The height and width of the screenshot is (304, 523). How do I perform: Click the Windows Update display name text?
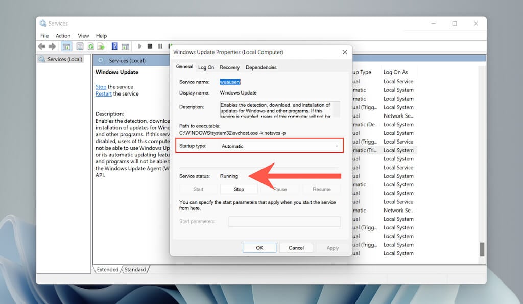pos(238,93)
